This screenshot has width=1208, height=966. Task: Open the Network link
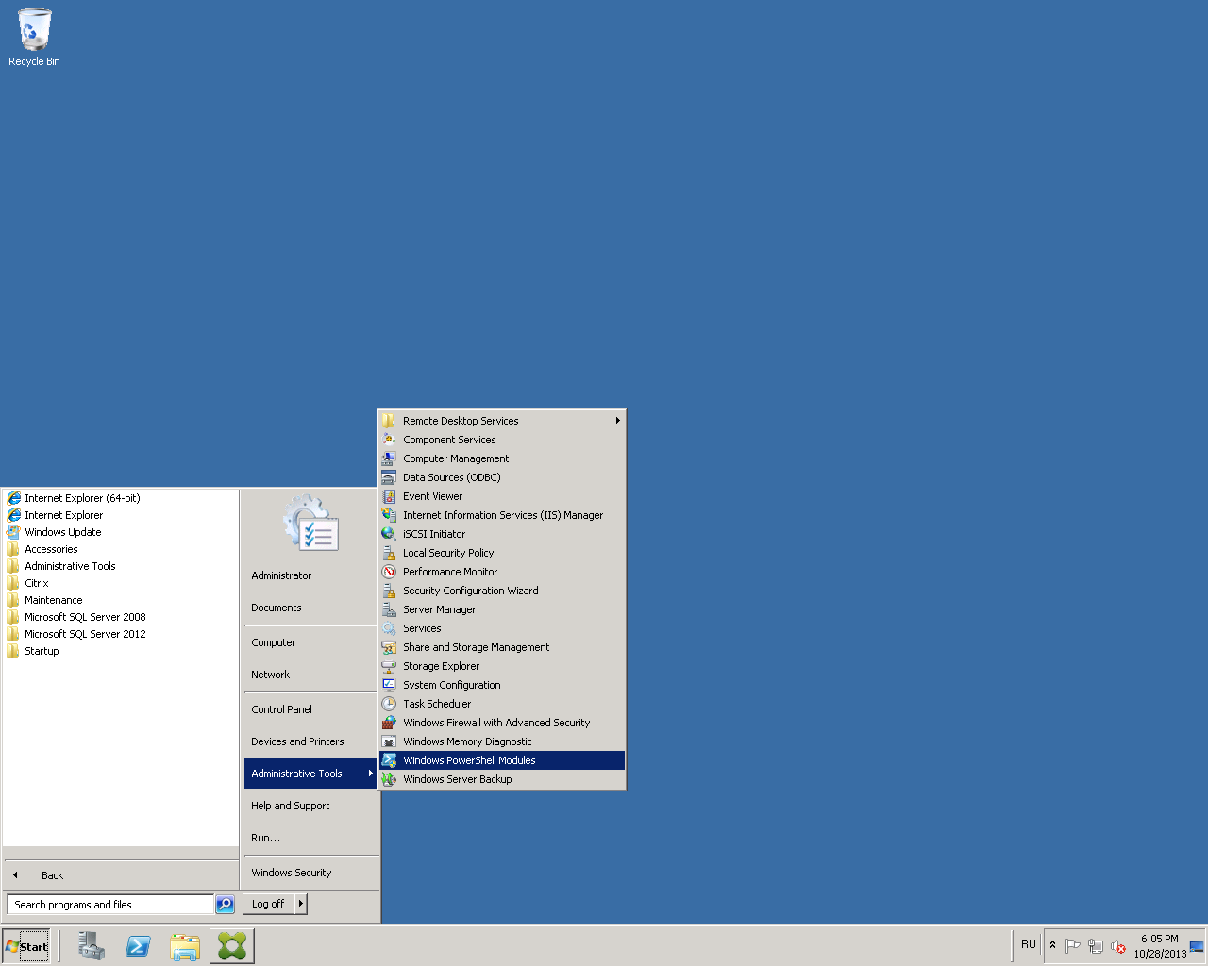tap(310, 675)
